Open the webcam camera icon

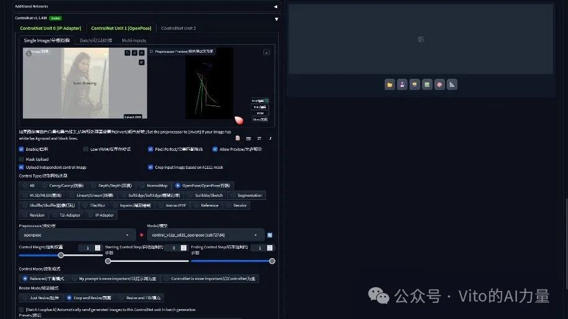(x=249, y=138)
